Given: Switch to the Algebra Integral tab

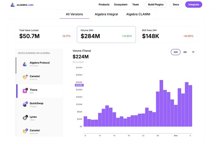Looking at the screenshot, I should [x=106, y=14].
